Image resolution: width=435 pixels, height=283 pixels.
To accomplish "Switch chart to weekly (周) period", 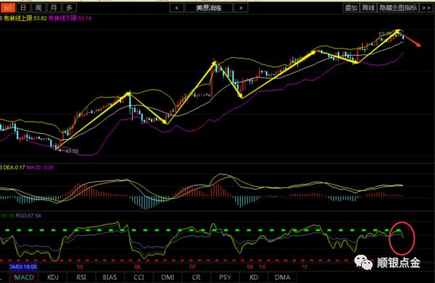I will tap(38, 8).
